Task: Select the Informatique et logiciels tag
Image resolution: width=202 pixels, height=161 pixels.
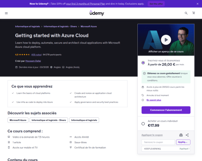Action: [84, 120]
